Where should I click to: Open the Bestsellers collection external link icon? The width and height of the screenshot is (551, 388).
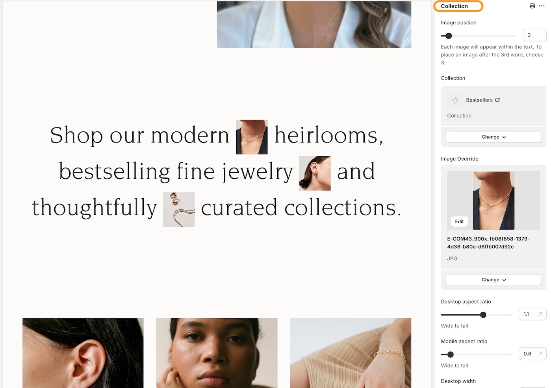coord(497,100)
